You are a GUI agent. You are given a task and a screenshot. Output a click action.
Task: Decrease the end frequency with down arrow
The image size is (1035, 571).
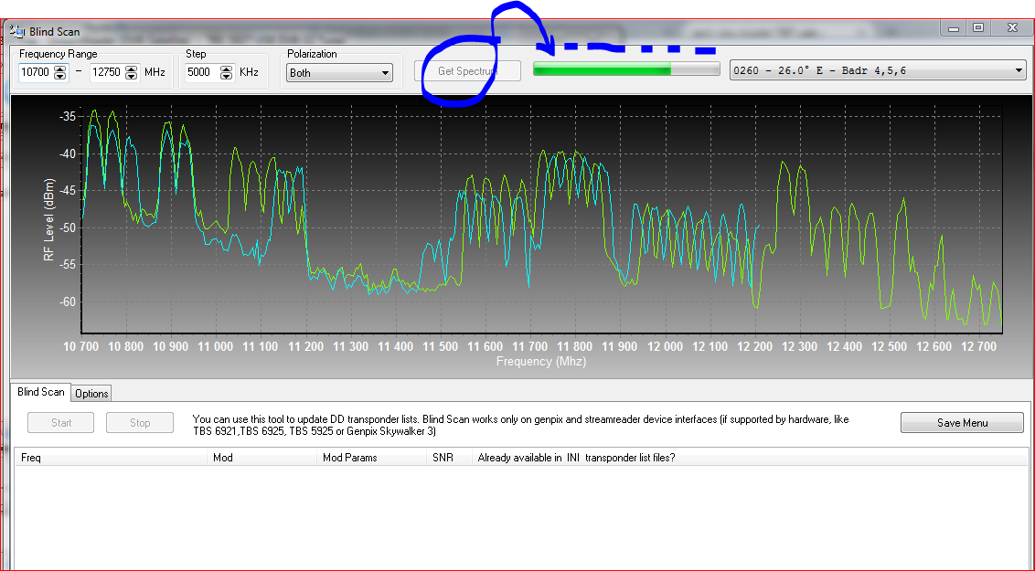132,76
